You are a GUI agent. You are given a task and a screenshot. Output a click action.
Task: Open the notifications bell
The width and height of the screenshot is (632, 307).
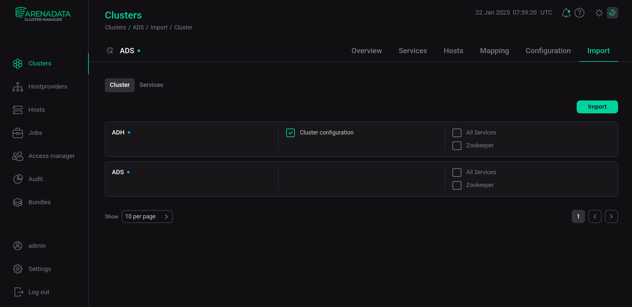tap(566, 13)
